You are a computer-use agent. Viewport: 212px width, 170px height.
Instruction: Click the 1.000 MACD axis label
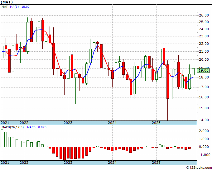(x=205, y=139)
